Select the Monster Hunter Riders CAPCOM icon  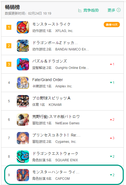click(x=23, y=175)
